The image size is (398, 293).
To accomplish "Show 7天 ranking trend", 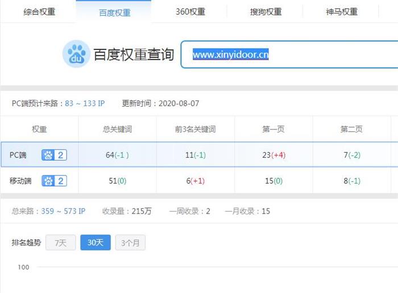I will pyautogui.click(x=61, y=242).
